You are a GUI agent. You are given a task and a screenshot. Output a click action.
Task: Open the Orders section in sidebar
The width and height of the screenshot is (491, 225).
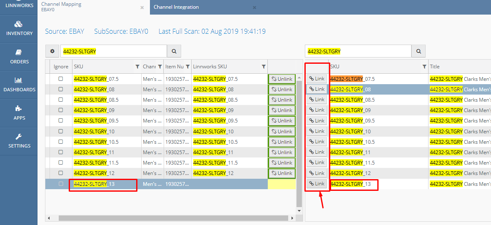[19, 57]
